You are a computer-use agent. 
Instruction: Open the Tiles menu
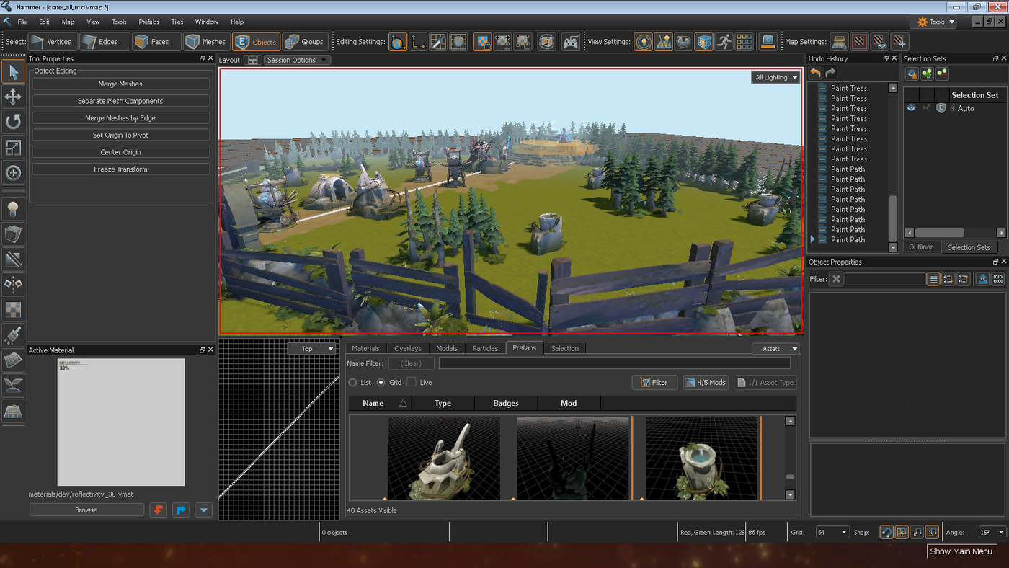177,22
